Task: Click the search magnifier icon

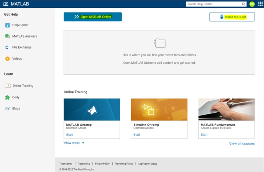Action: [x=243, y=4]
